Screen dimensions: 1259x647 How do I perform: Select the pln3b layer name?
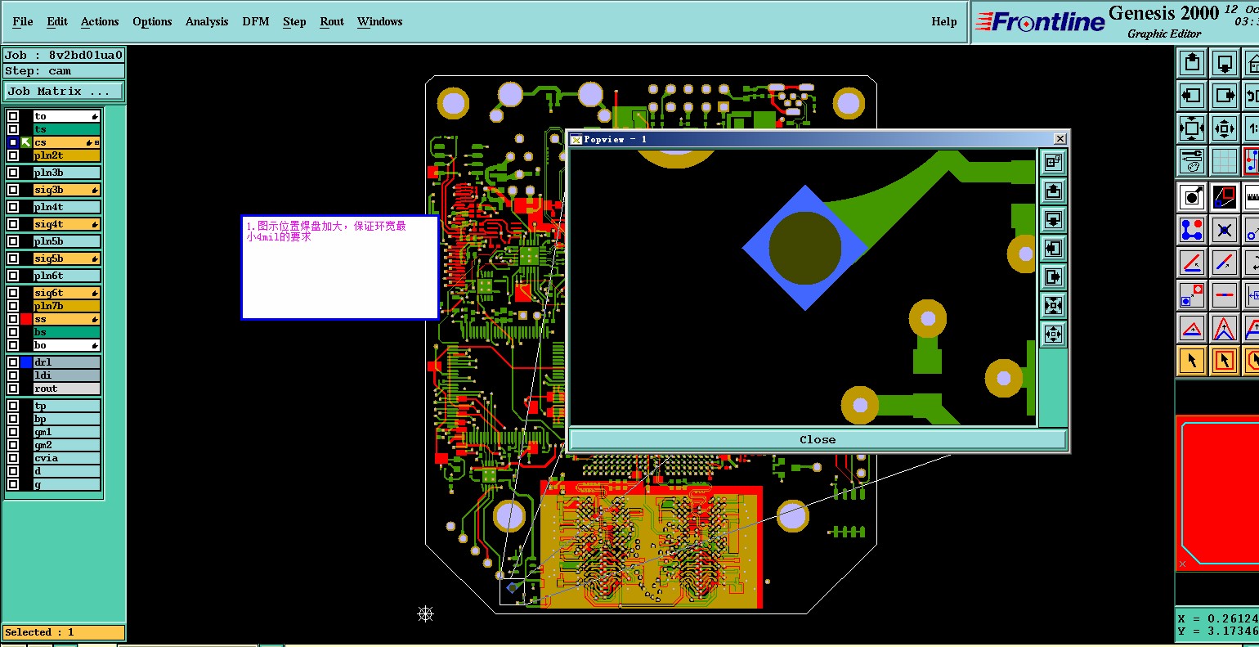click(67, 173)
